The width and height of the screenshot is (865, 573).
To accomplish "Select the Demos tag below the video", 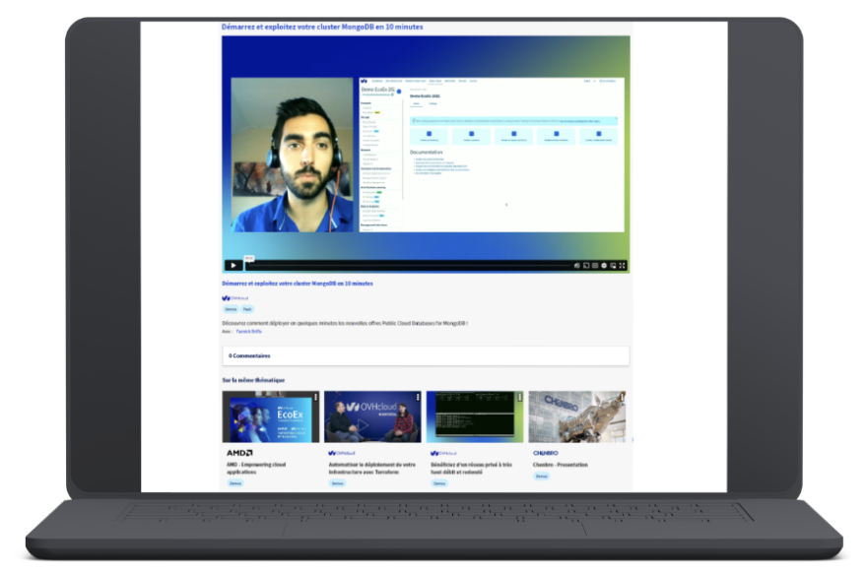I will tap(231, 309).
